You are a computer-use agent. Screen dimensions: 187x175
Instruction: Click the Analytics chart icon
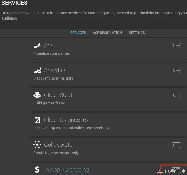37,70
